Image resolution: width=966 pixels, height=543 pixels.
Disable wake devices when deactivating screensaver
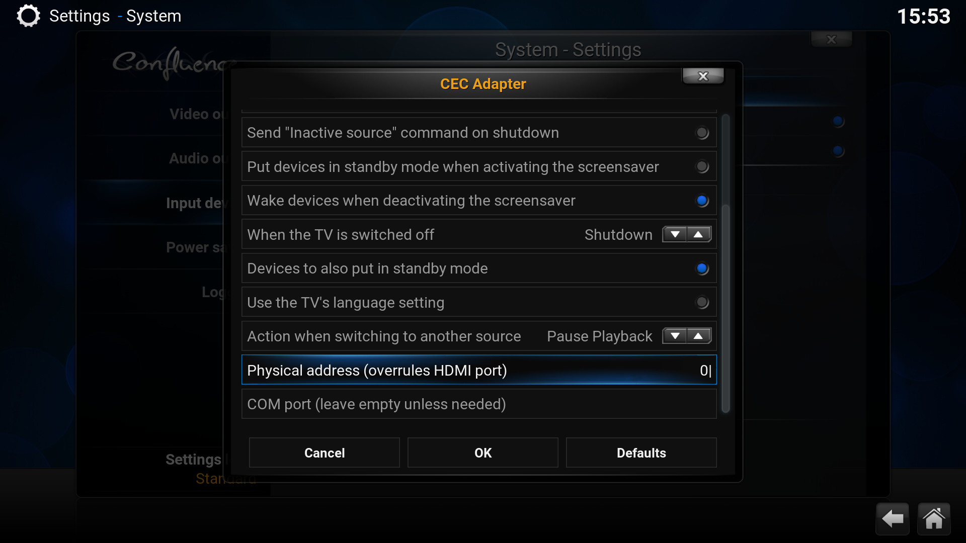(x=702, y=201)
